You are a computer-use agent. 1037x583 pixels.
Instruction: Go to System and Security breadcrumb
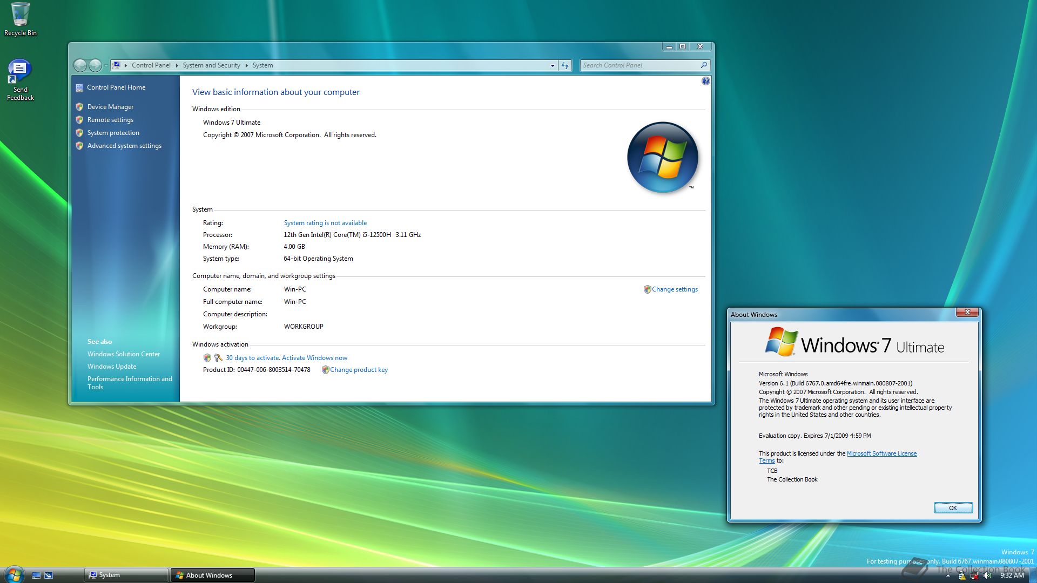tap(211, 65)
